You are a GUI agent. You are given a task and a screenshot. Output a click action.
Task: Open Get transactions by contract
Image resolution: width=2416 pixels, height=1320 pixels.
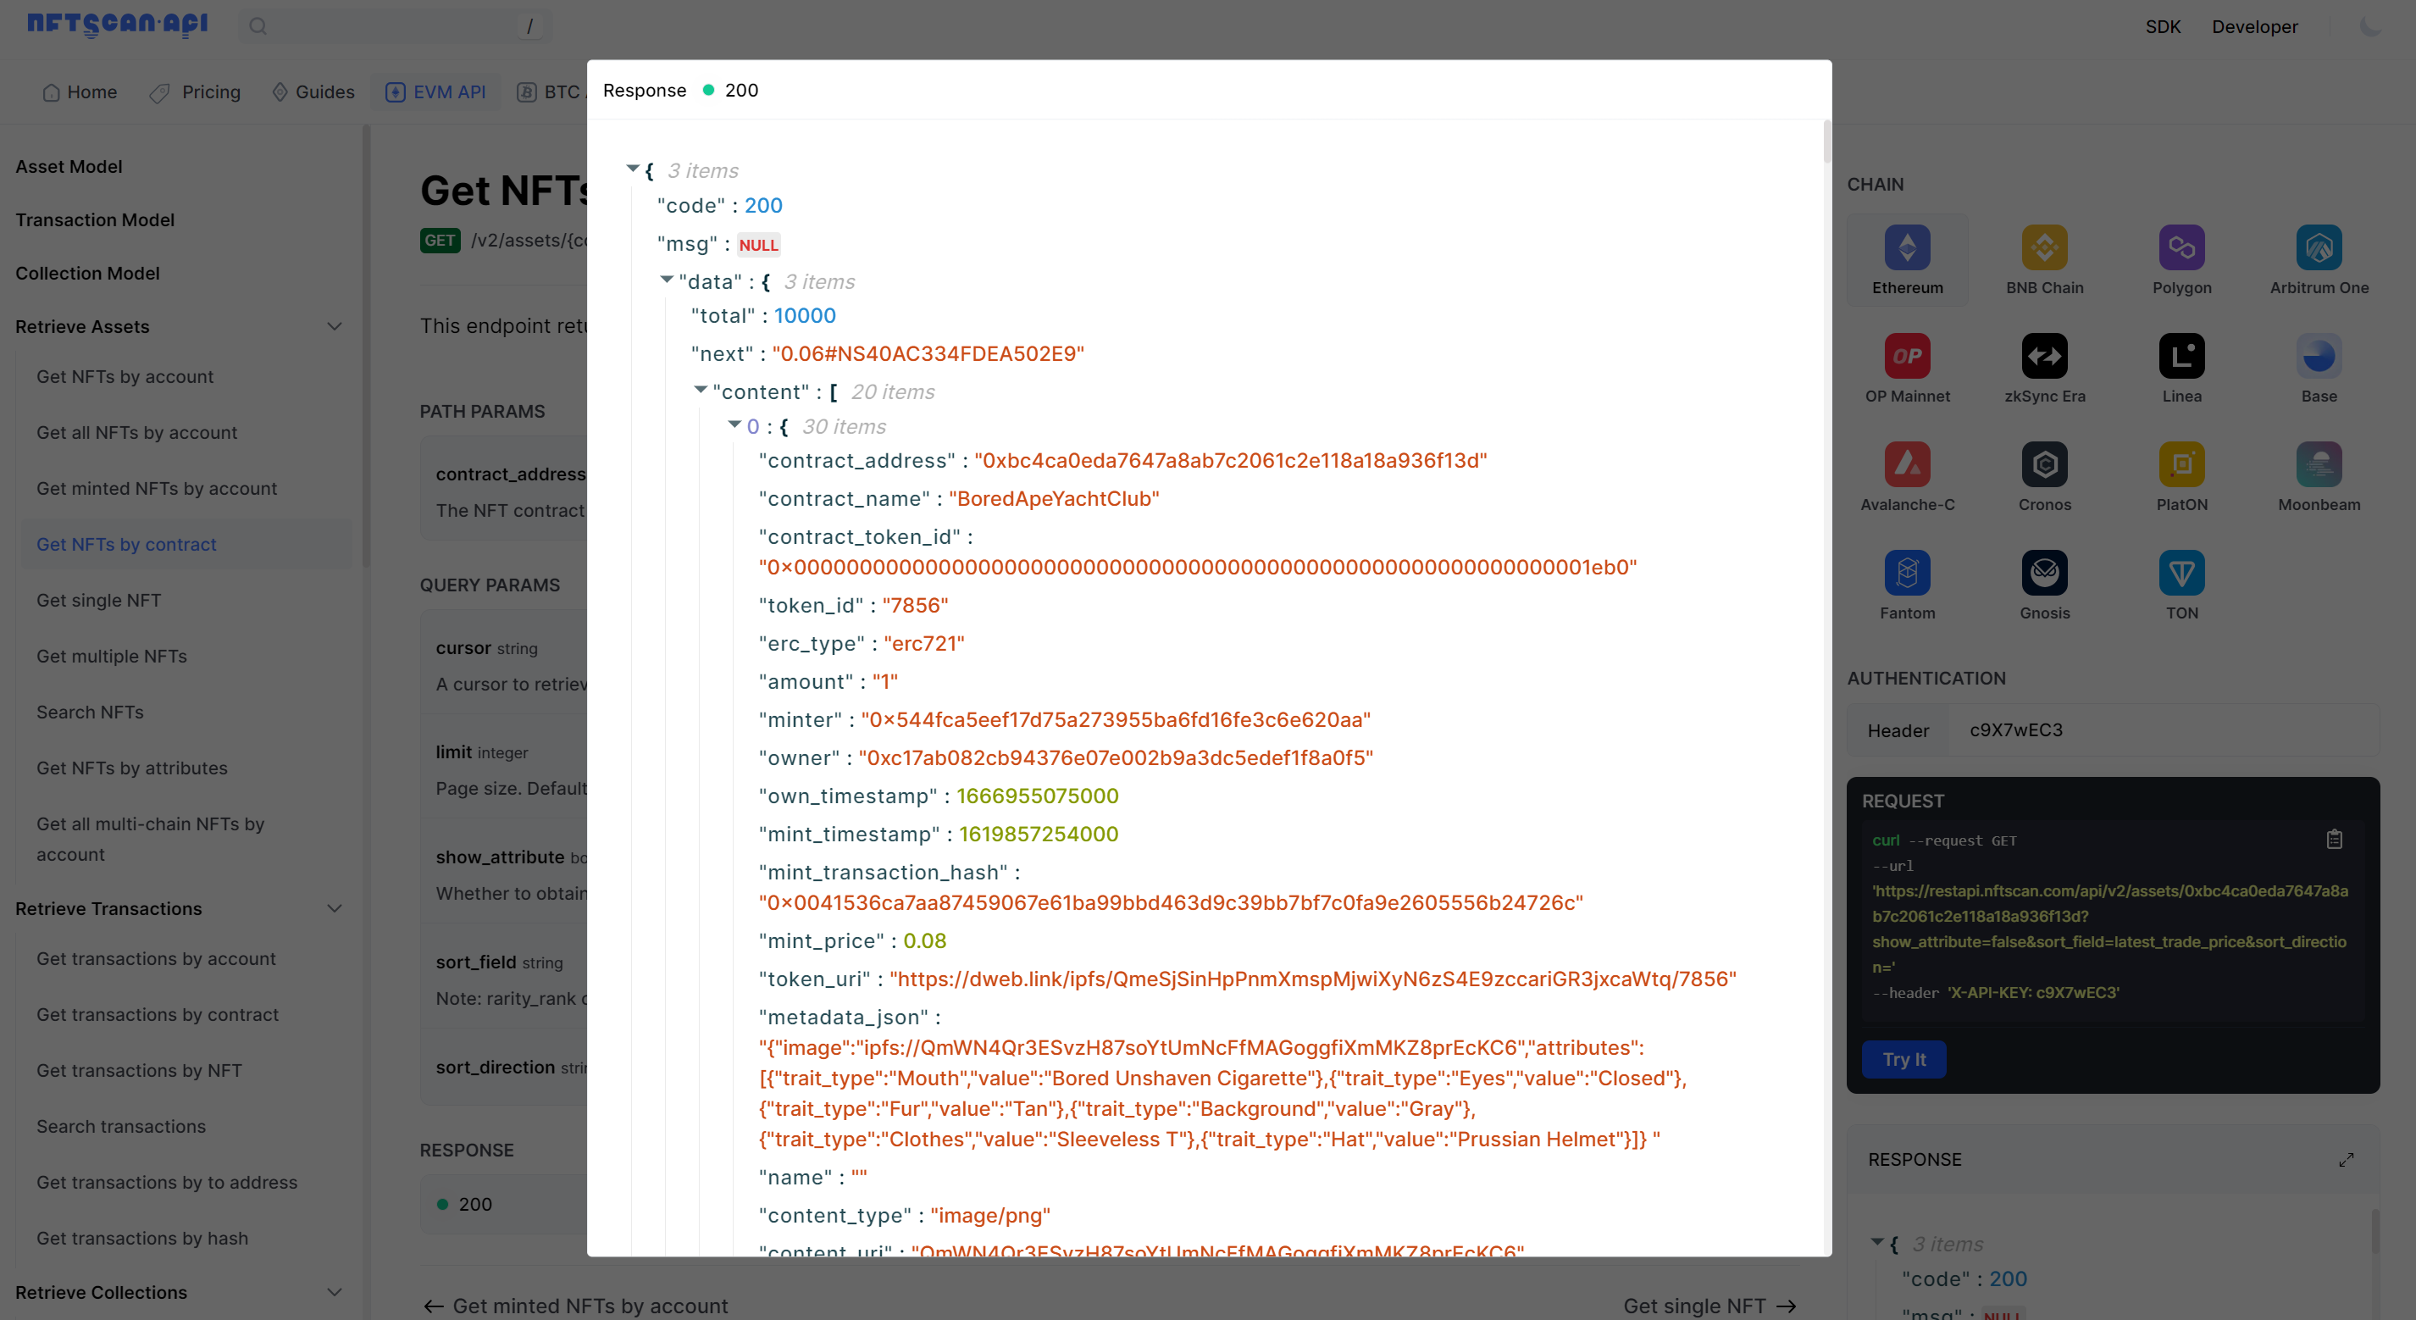pos(158,1015)
